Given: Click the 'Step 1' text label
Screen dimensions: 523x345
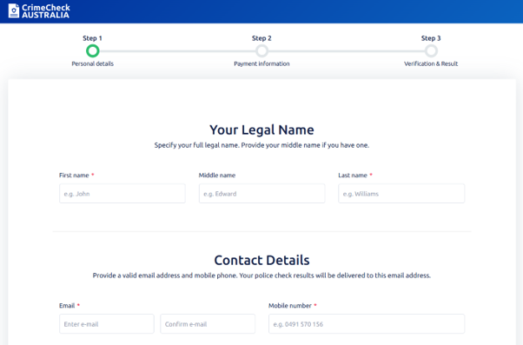Looking at the screenshot, I should tap(92, 38).
